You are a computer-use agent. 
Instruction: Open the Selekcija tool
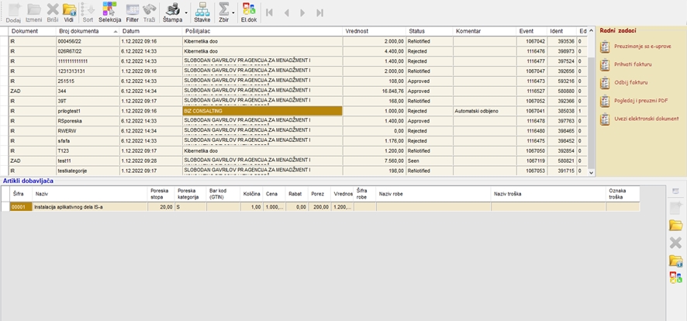pos(109,11)
